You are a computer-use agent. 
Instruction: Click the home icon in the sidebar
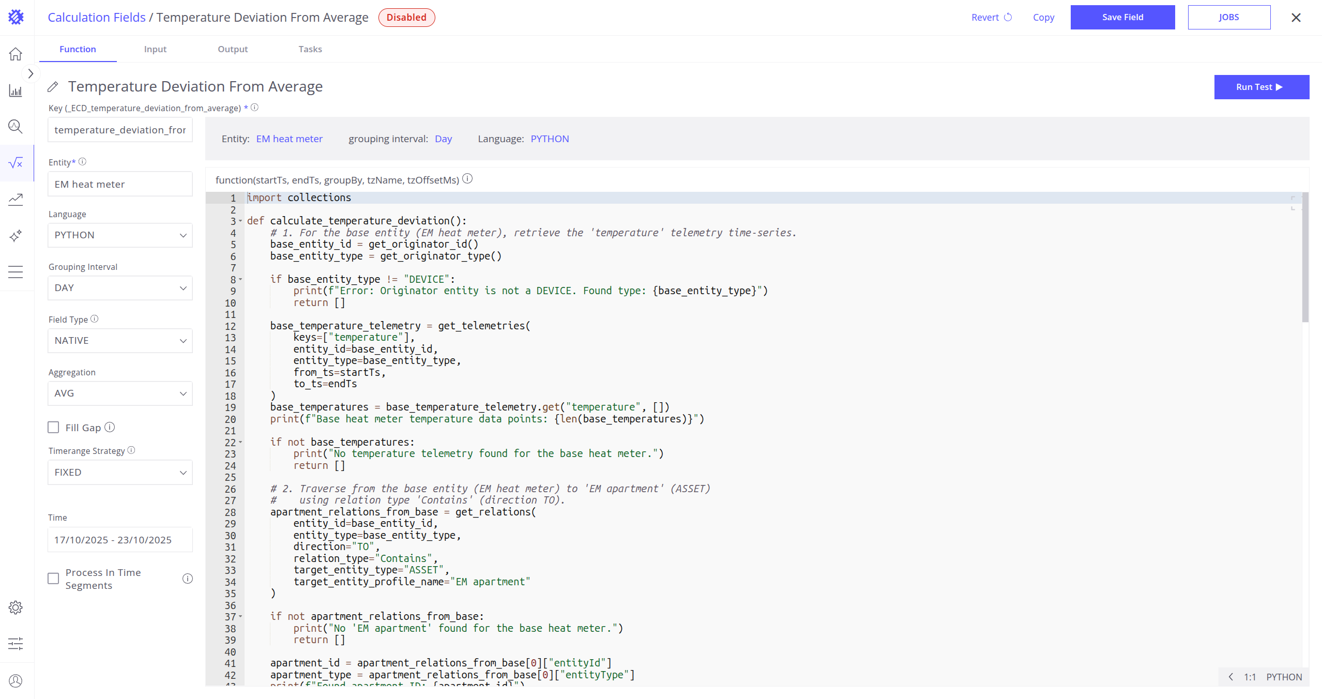16,54
